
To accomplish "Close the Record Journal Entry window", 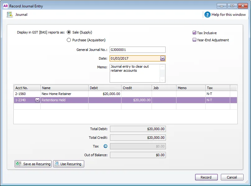I will click(243, 6).
